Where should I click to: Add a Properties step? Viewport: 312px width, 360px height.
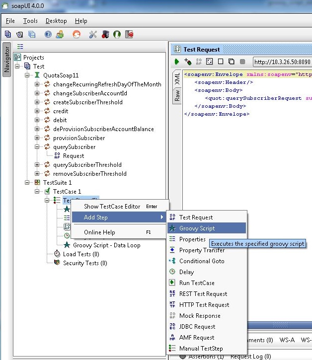point(193,239)
